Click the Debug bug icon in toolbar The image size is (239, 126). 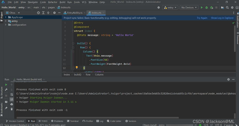(206, 7)
